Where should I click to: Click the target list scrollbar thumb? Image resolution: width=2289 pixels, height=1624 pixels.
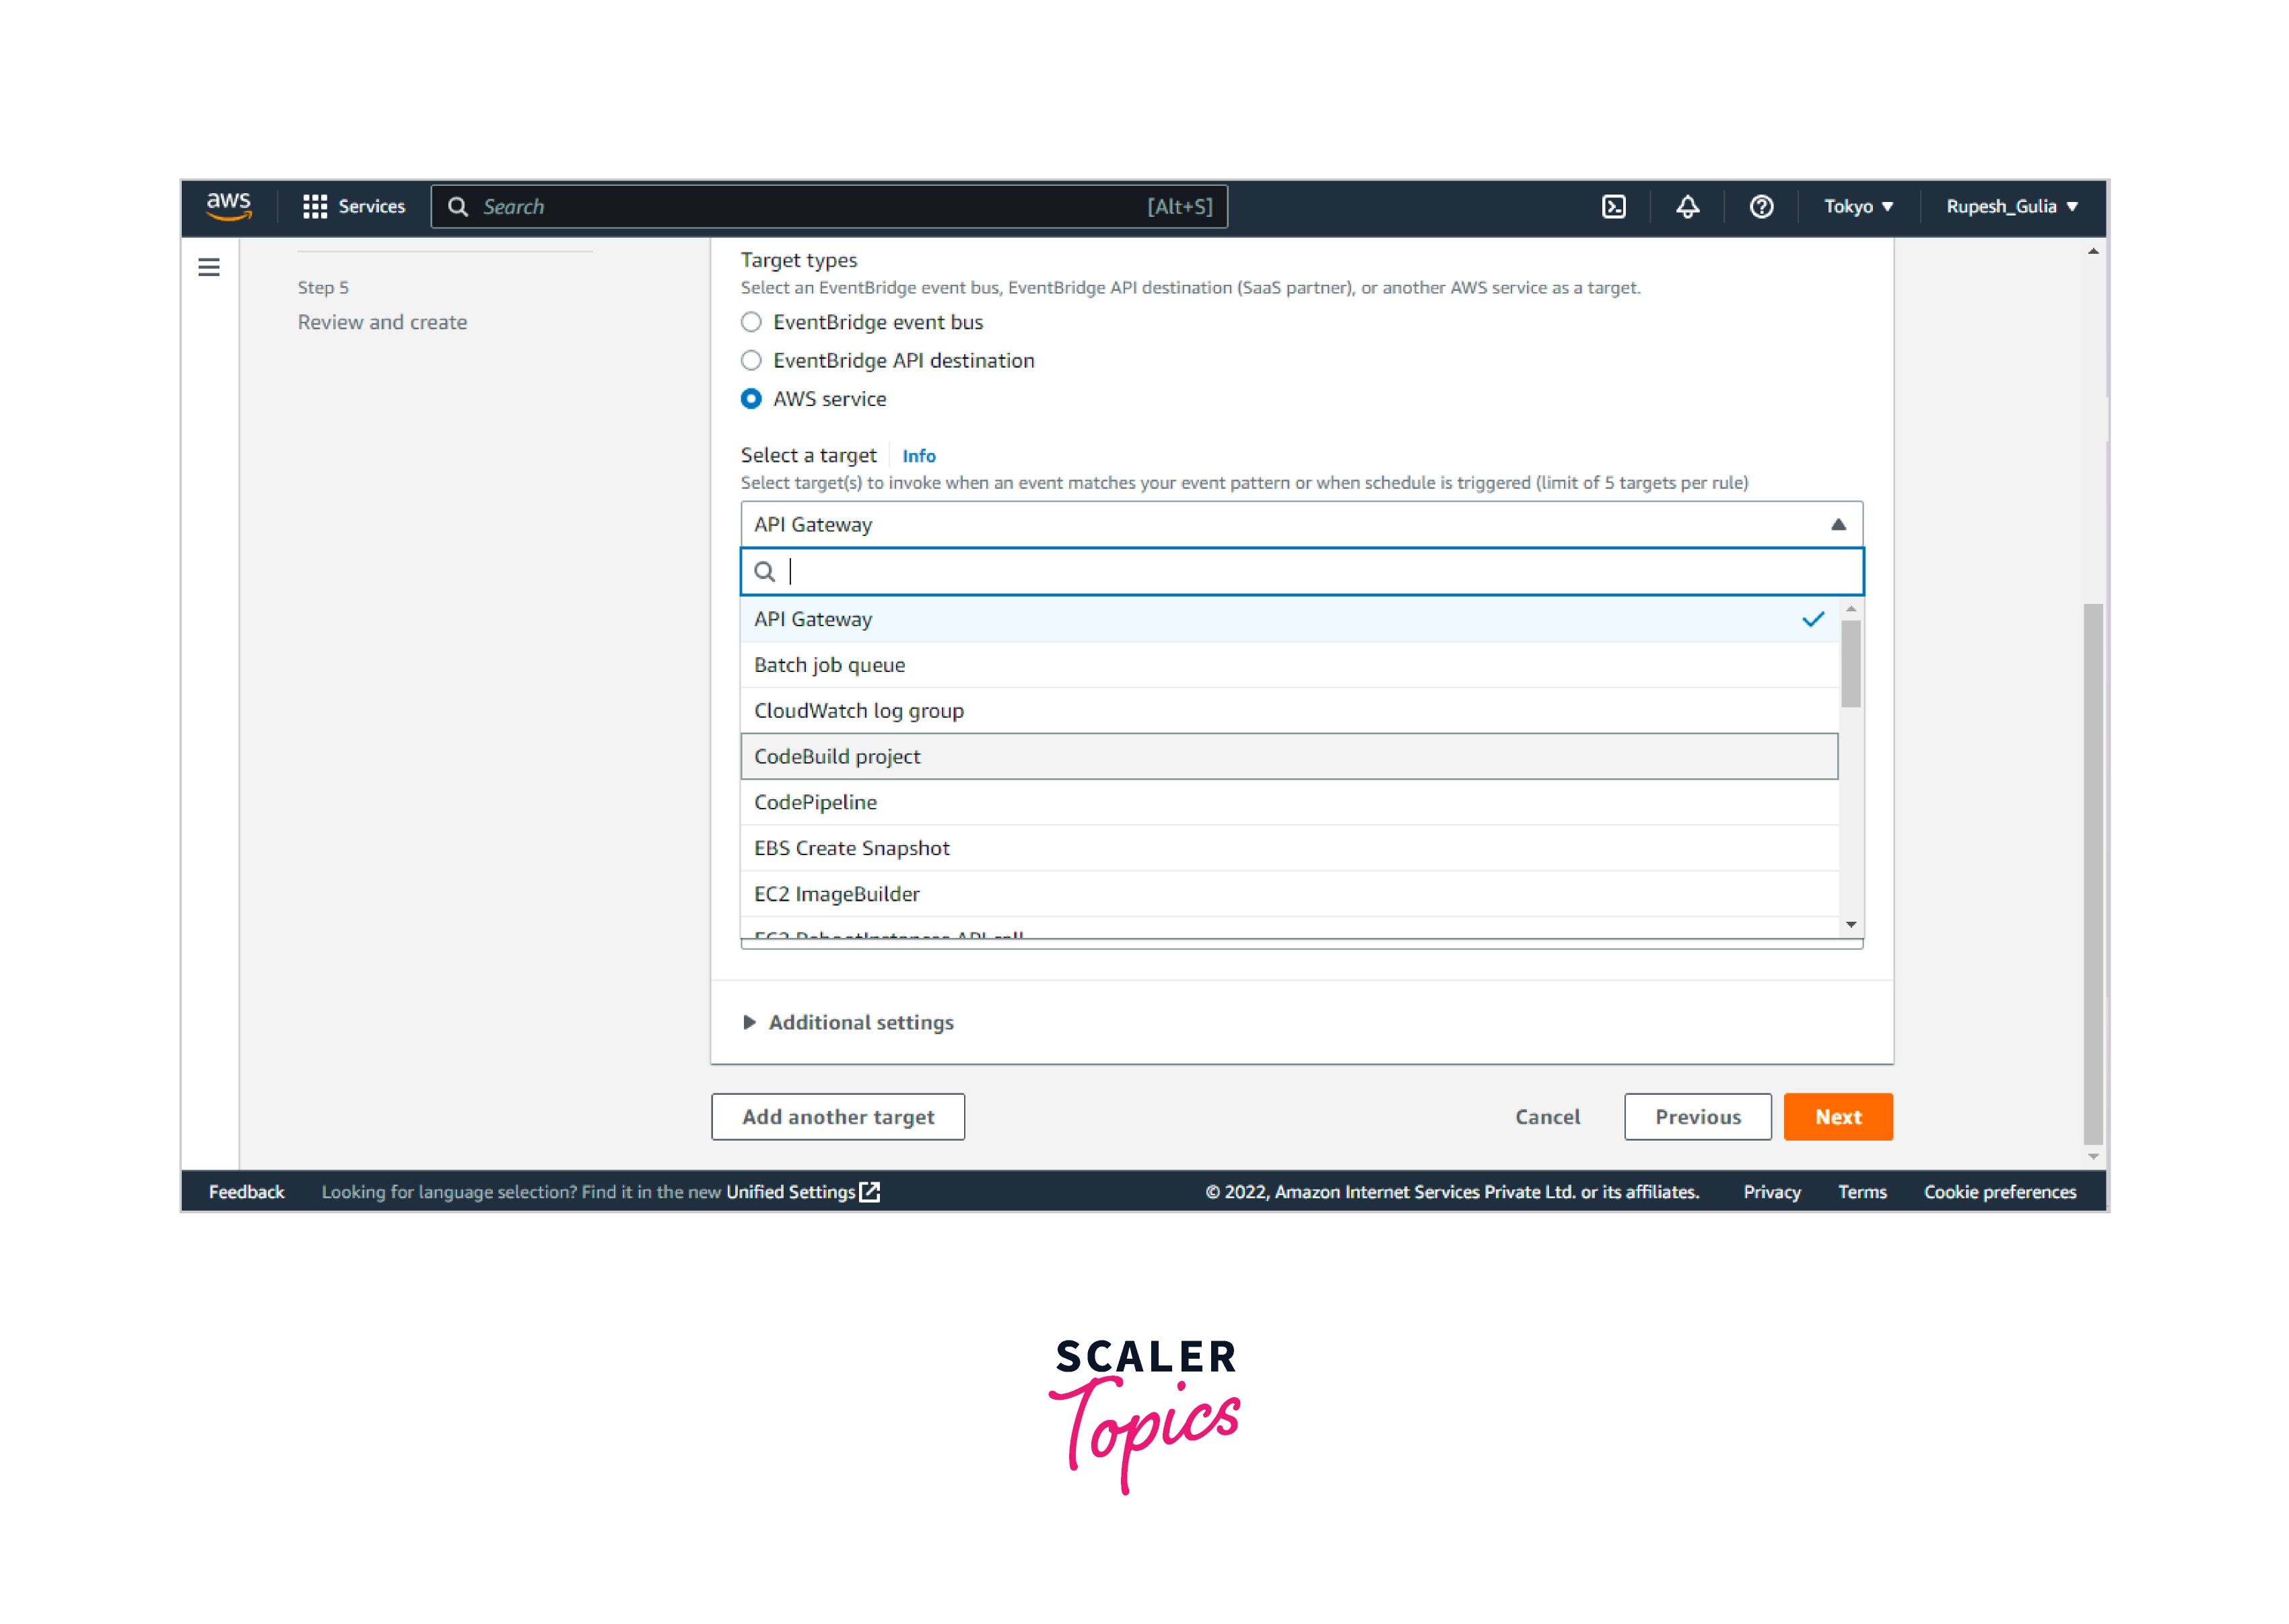point(1851,663)
